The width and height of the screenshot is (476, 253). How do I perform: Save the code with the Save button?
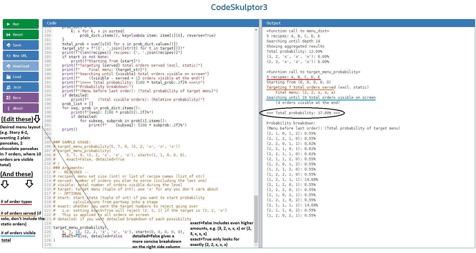[x=21, y=45]
